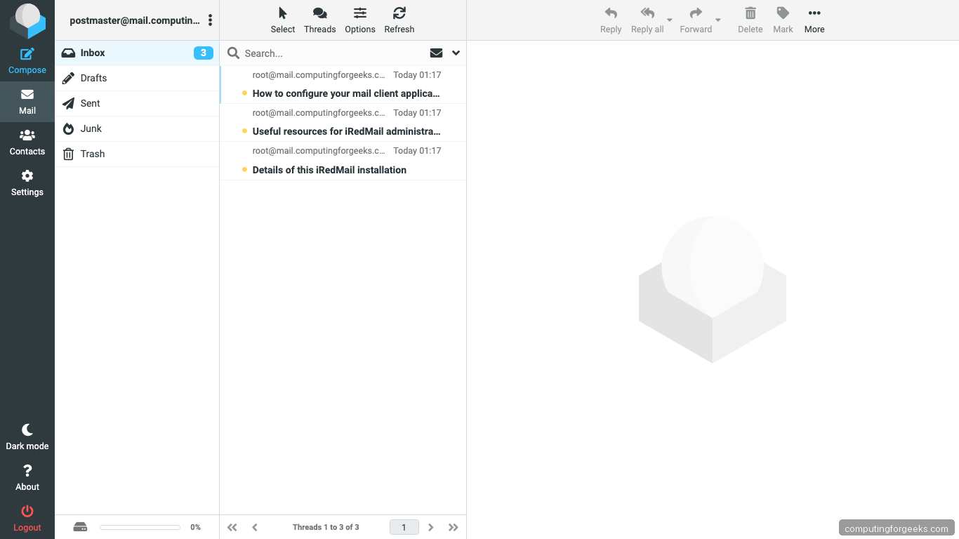Screen dimensions: 959x539
Task: Switch to the Contacts section
Action: tap(27, 142)
